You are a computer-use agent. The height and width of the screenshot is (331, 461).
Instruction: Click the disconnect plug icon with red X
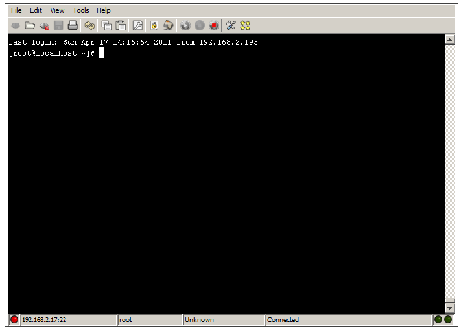44,26
